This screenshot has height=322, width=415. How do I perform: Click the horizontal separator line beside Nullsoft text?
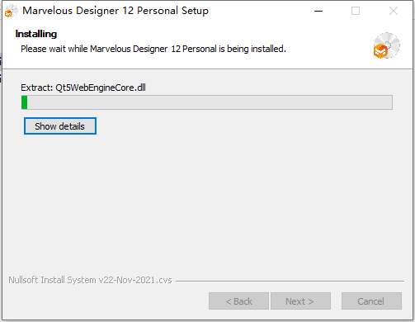[x=290, y=281]
